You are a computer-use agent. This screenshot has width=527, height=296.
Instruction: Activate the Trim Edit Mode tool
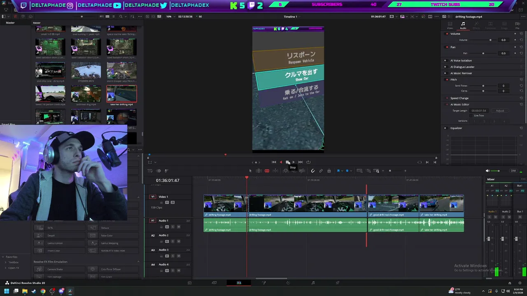(x=259, y=171)
